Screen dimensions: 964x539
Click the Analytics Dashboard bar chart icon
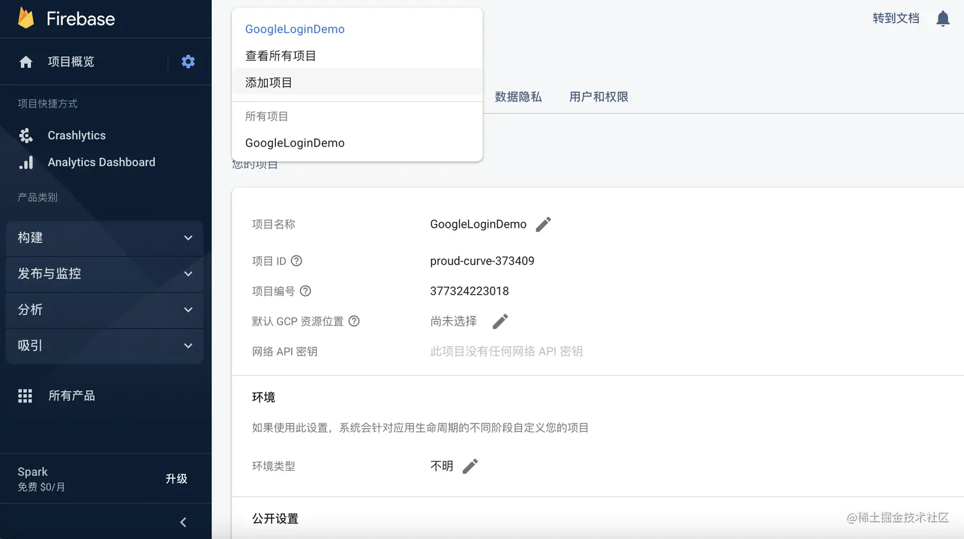(26, 163)
